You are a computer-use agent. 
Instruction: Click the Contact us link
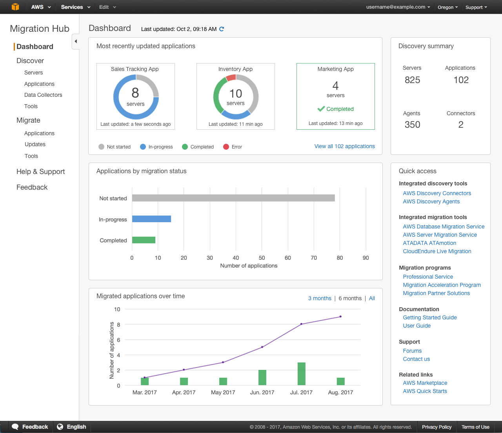[417, 359]
